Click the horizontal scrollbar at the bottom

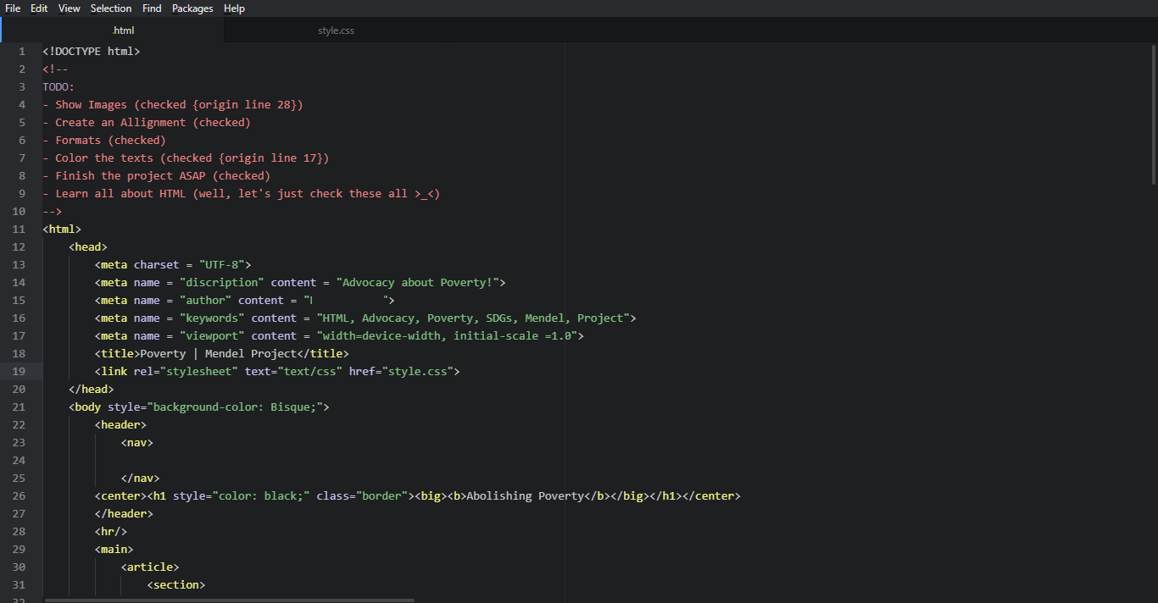[229, 600]
